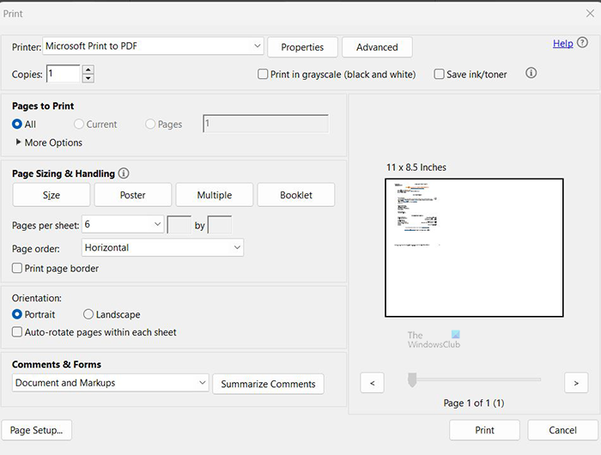601x455 pixels.
Task: Increase copies with the up spinner arrow
Action: pos(88,70)
